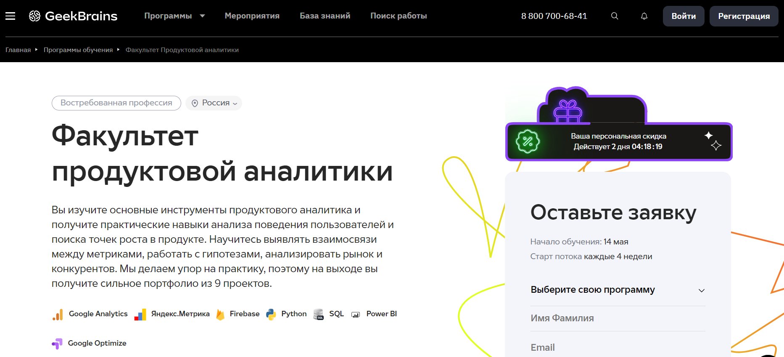Click the Войти button
The image size is (784, 357).
coord(684,16)
